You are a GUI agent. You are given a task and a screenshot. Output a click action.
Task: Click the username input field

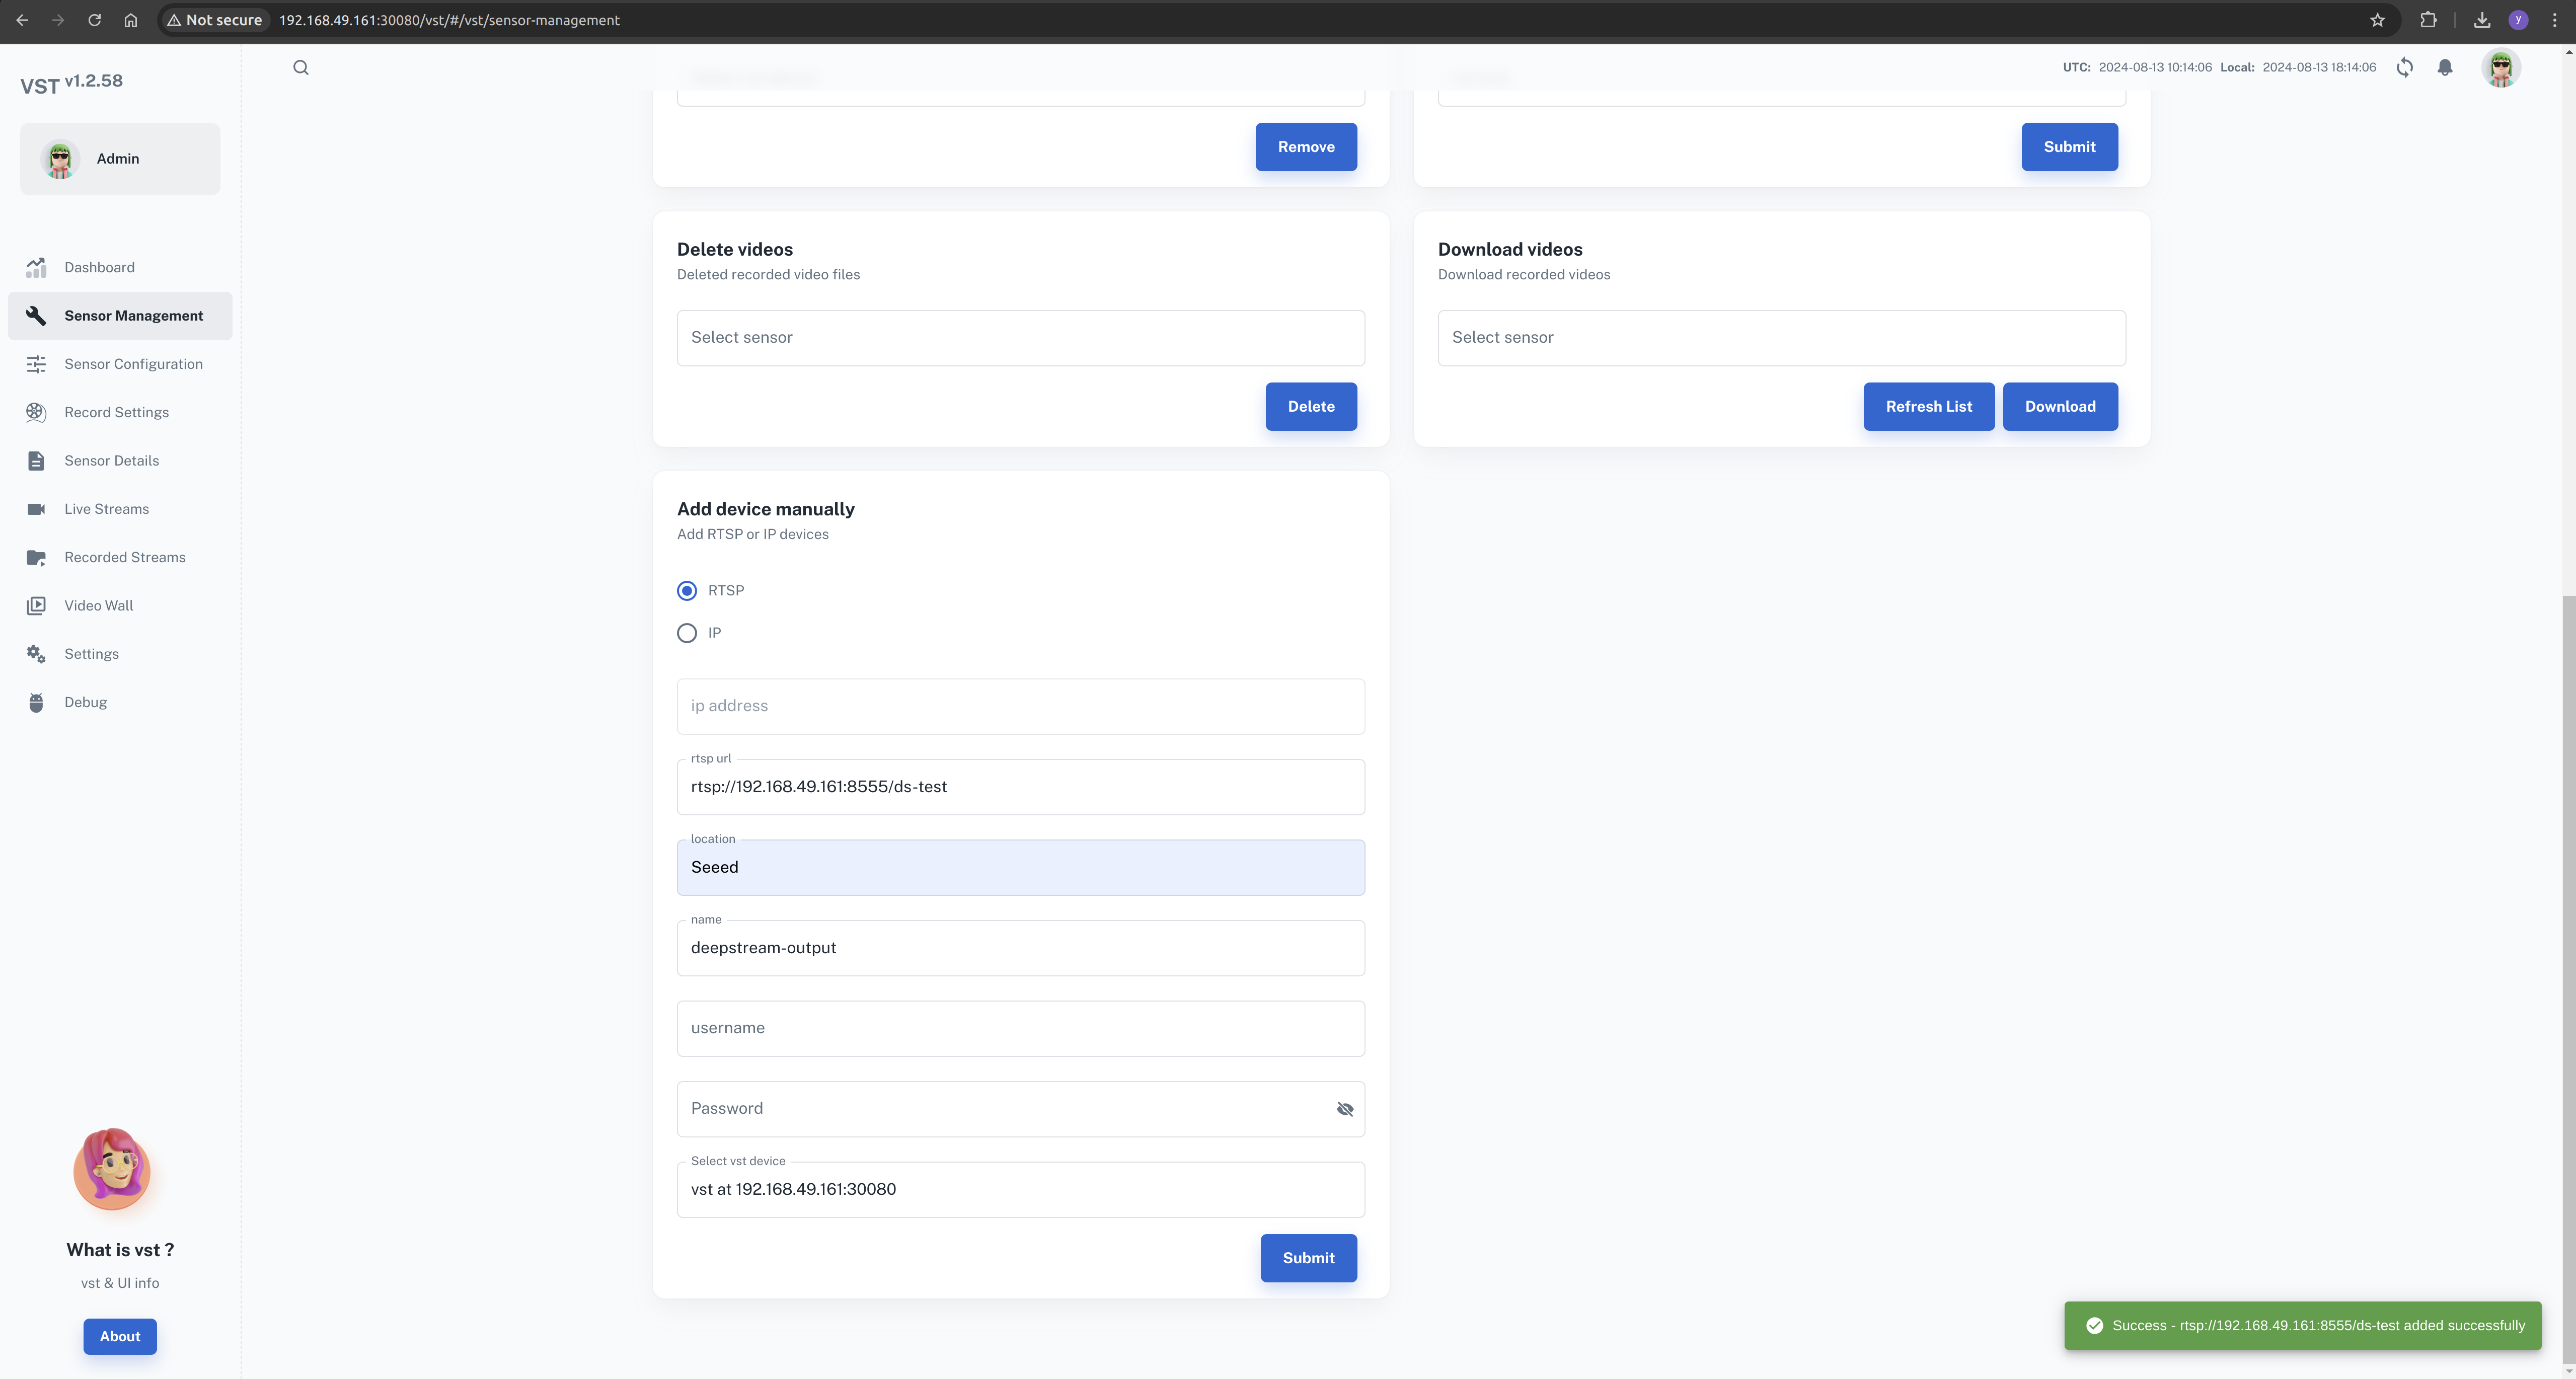pyautogui.click(x=1021, y=1029)
